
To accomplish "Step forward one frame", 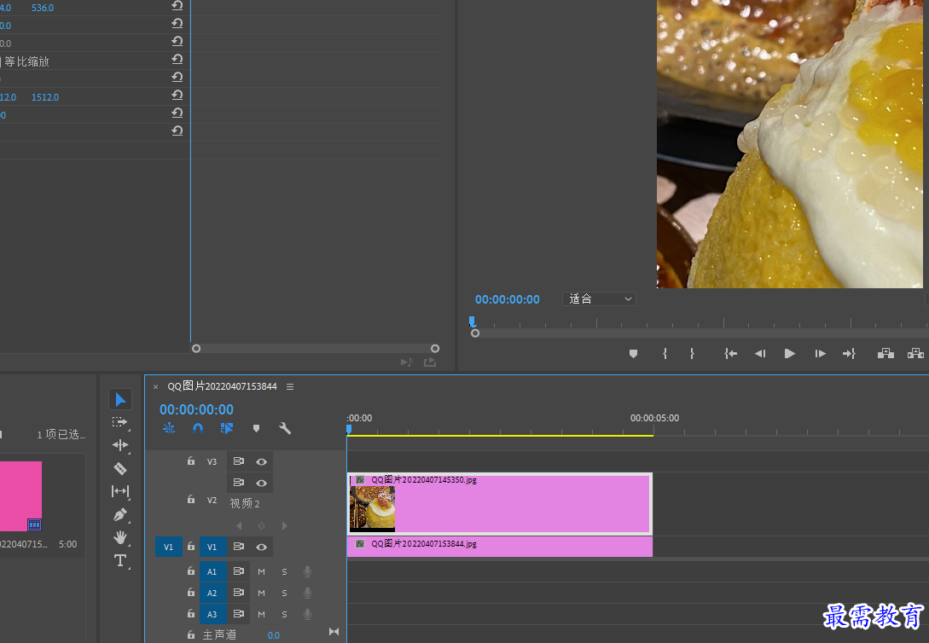I will tap(820, 353).
